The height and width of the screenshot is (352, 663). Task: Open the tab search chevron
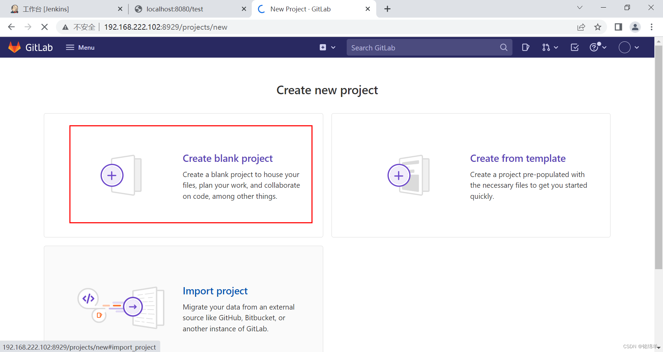click(x=580, y=8)
